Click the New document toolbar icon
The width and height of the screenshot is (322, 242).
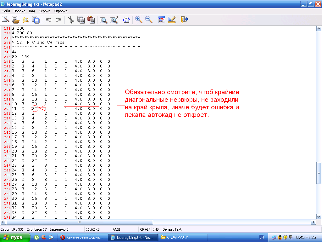pos(5,20)
